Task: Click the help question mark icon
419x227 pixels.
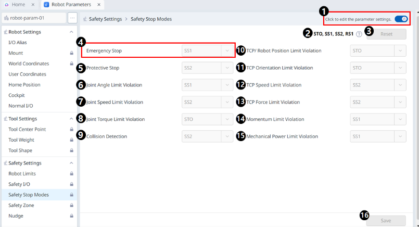Action: [359, 34]
